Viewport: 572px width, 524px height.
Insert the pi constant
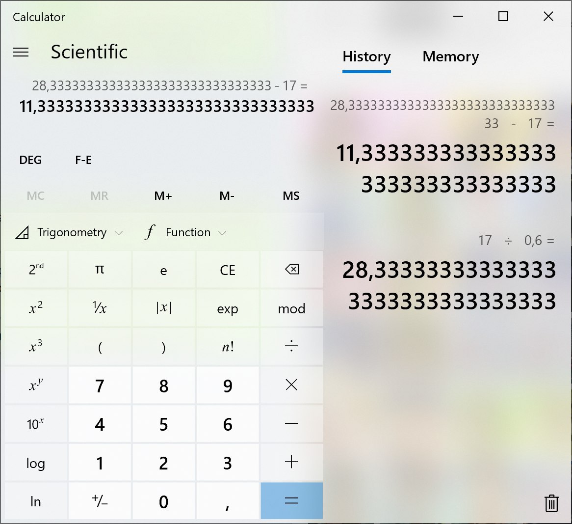coord(100,270)
